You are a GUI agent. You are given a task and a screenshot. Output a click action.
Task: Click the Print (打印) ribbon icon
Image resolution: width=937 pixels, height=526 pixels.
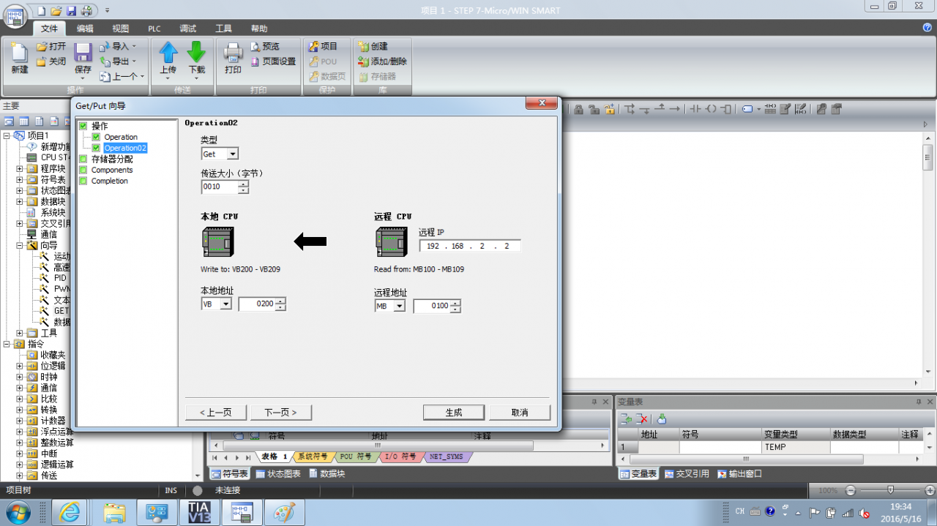(233, 53)
